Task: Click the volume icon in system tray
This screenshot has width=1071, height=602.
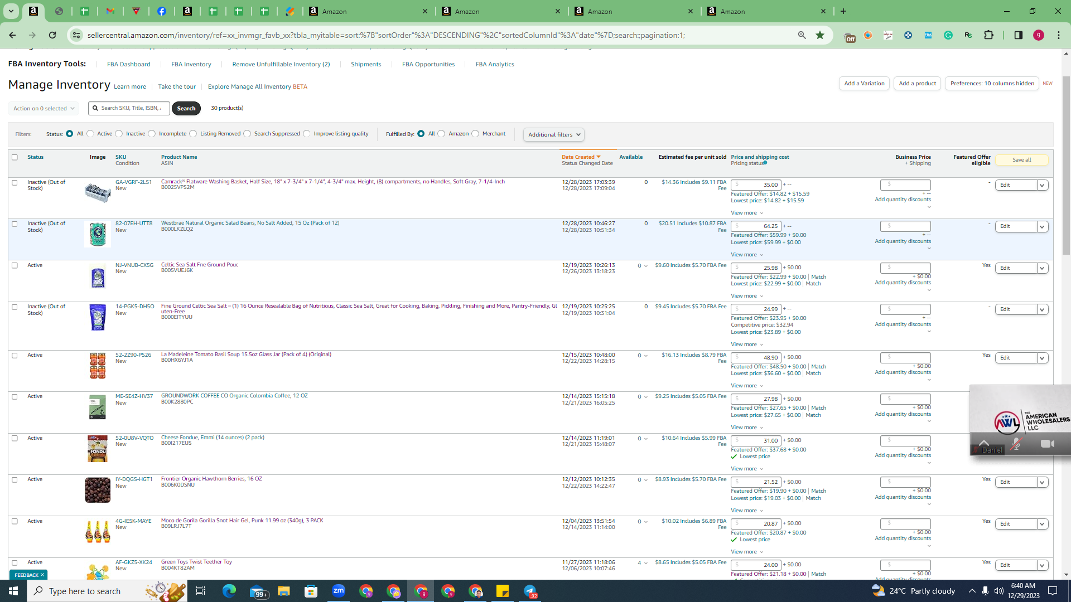Action: click(998, 591)
